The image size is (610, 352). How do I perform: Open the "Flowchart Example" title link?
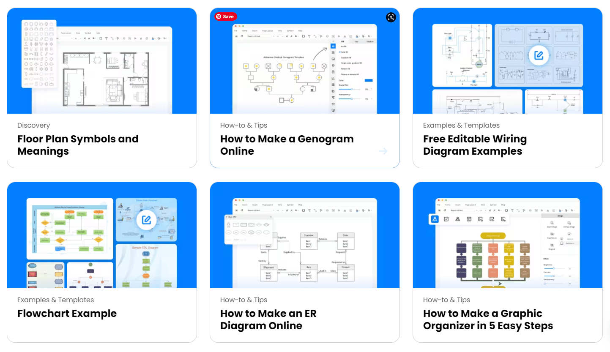67,314
